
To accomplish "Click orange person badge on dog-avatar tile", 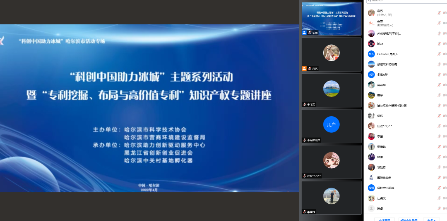I will point(304,68).
